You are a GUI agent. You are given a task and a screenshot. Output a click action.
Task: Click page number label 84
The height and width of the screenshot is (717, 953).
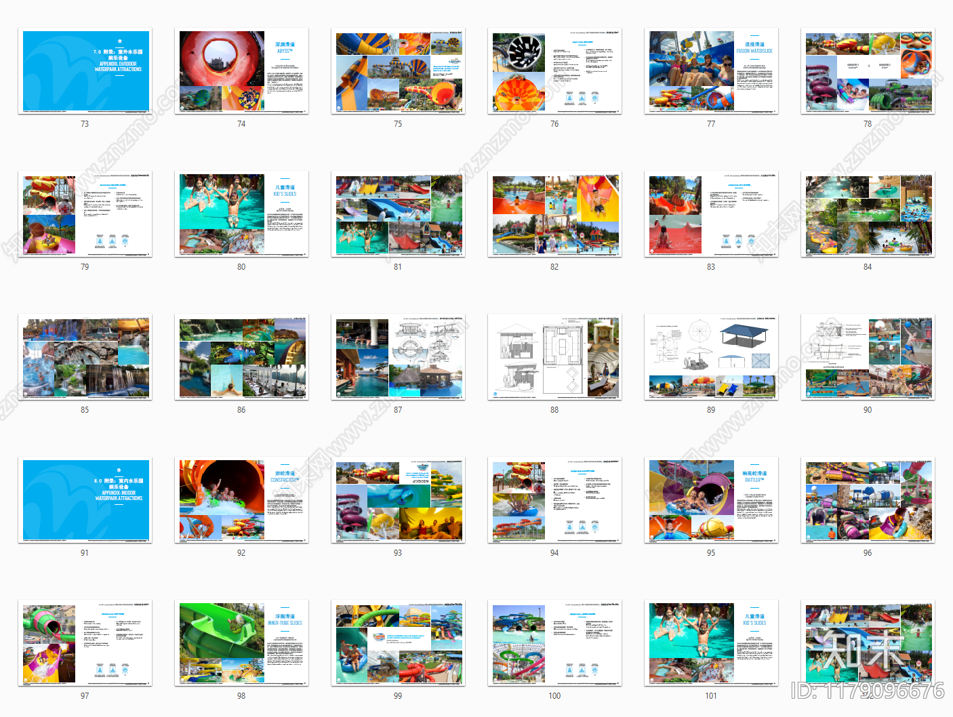pos(868,267)
